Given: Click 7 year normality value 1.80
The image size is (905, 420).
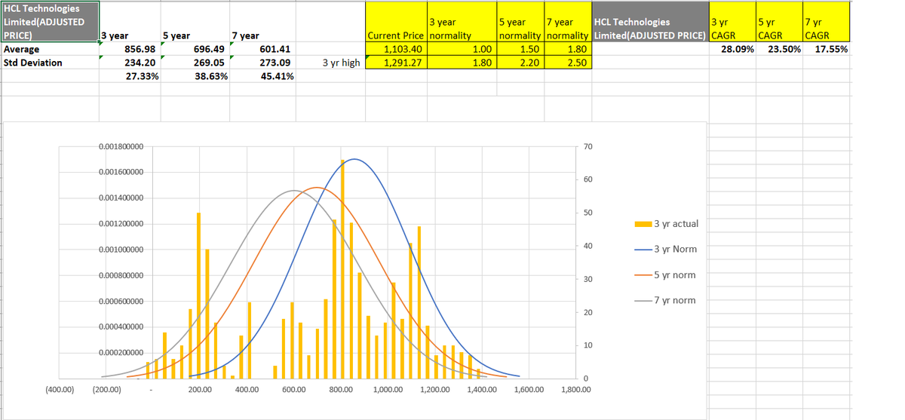Looking at the screenshot, I should pos(568,49).
